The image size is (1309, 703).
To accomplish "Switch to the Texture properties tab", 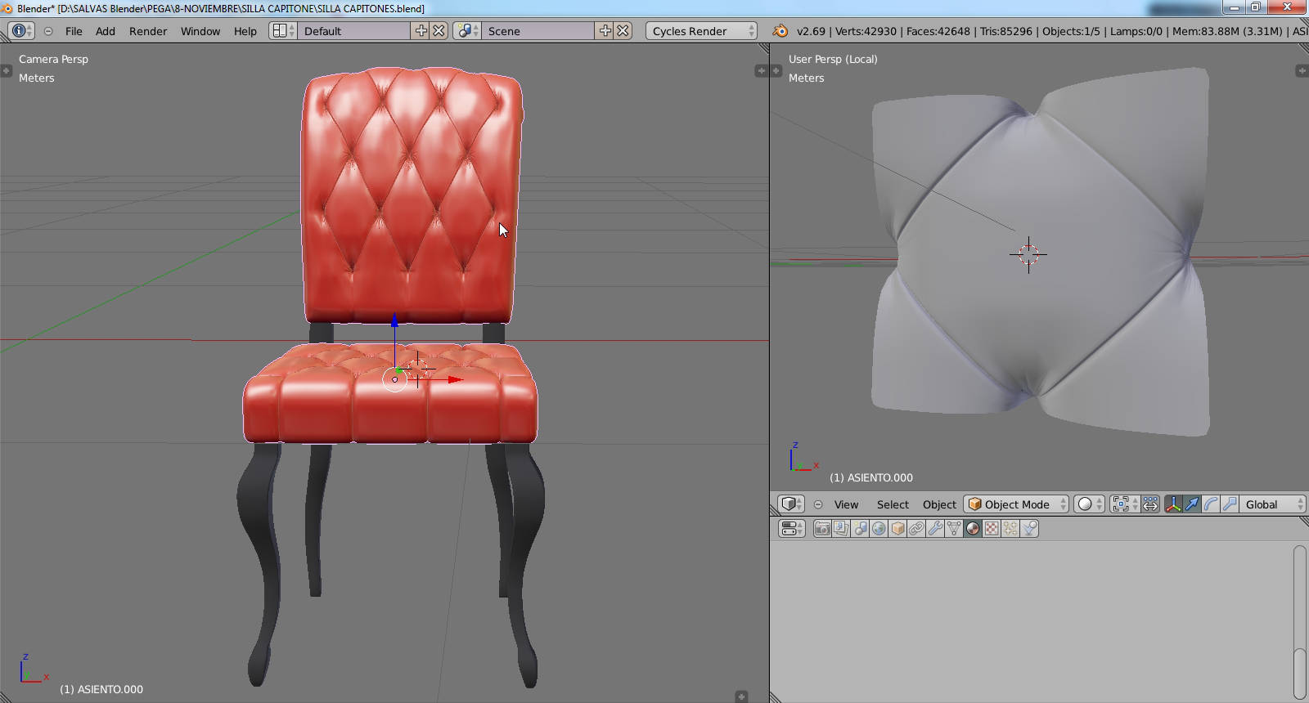I will (x=992, y=528).
